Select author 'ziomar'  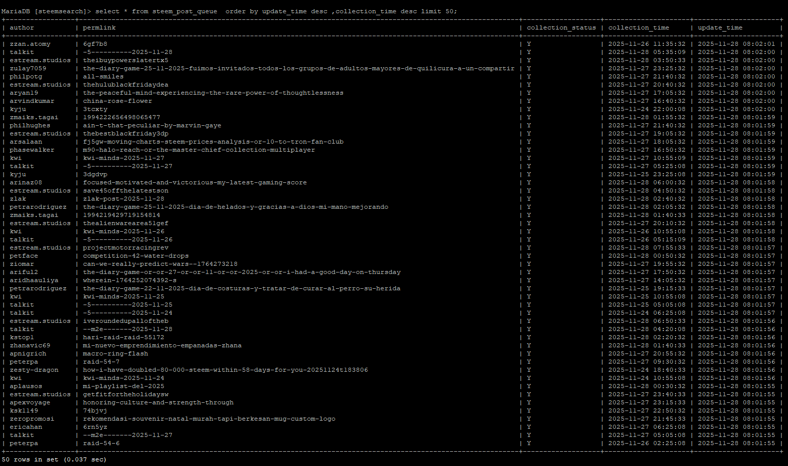22,264
